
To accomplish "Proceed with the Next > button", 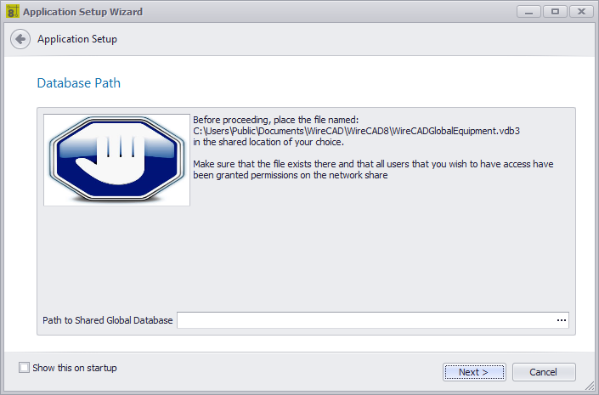I will pyautogui.click(x=474, y=372).
